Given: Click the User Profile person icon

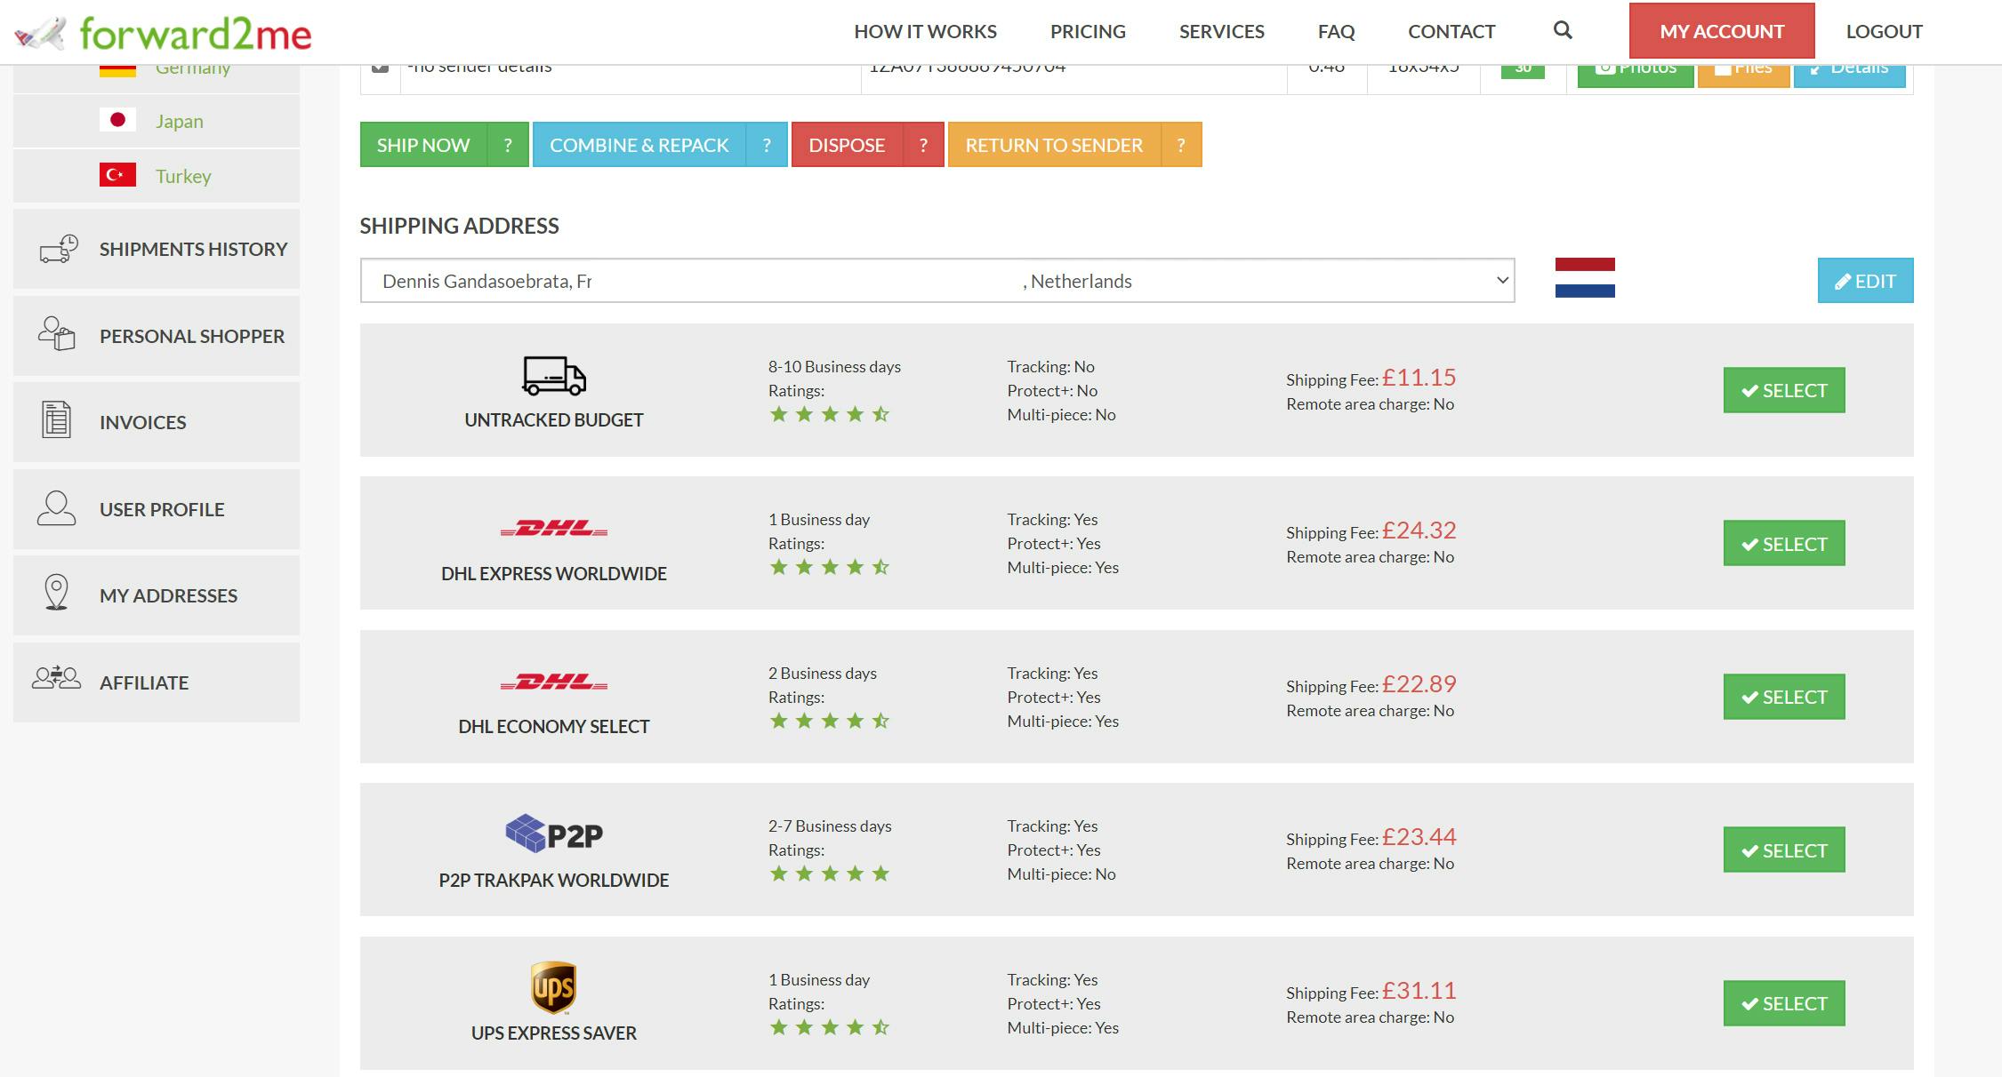Looking at the screenshot, I should point(56,508).
